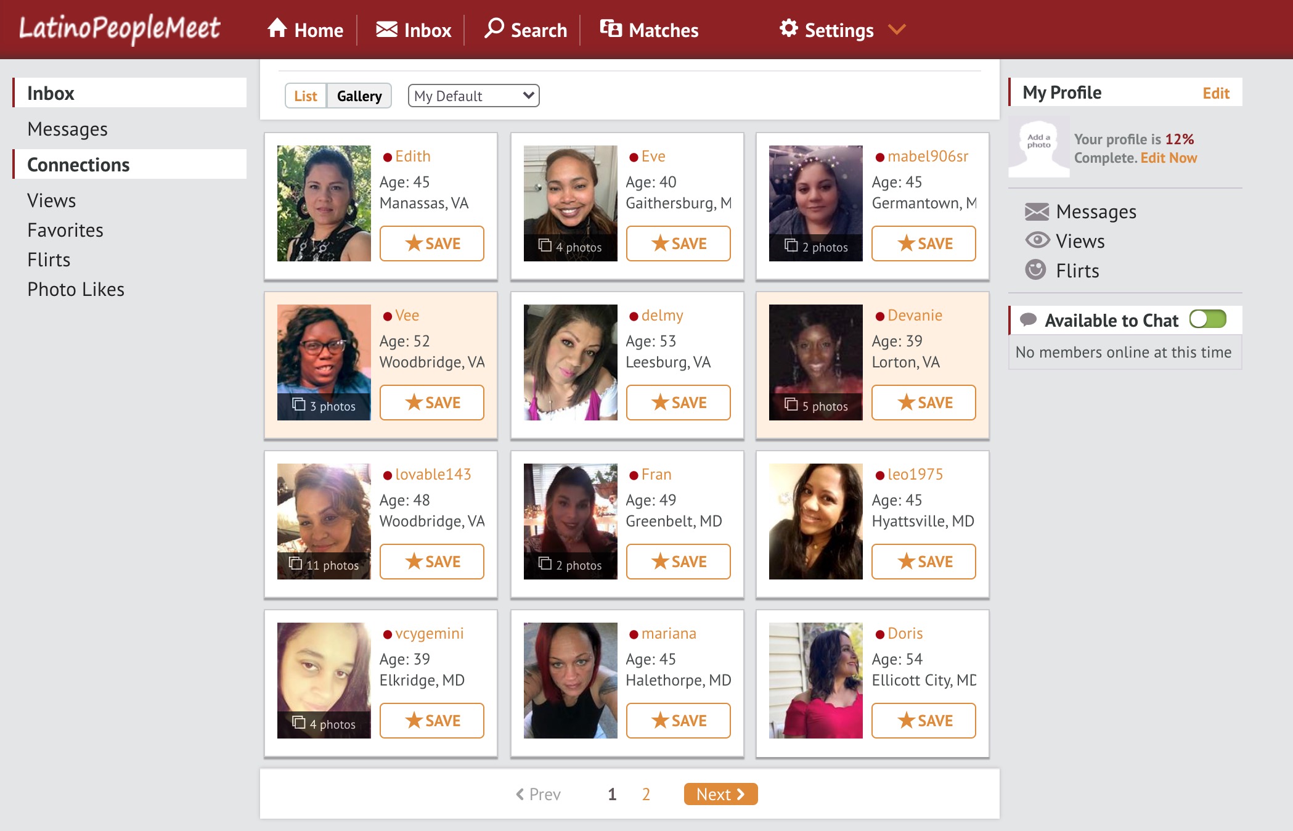Click the Views eye icon in right panel
Image resolution: width=1293 pixels, height=831 pixels.
(x=1037, y=240)
